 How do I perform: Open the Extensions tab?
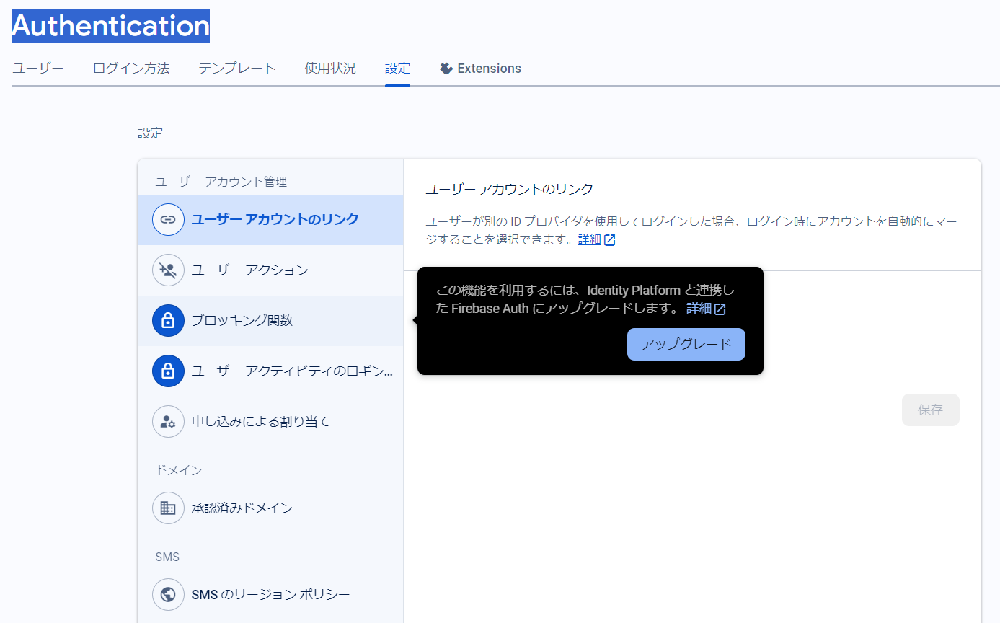(x=480, y=69)
